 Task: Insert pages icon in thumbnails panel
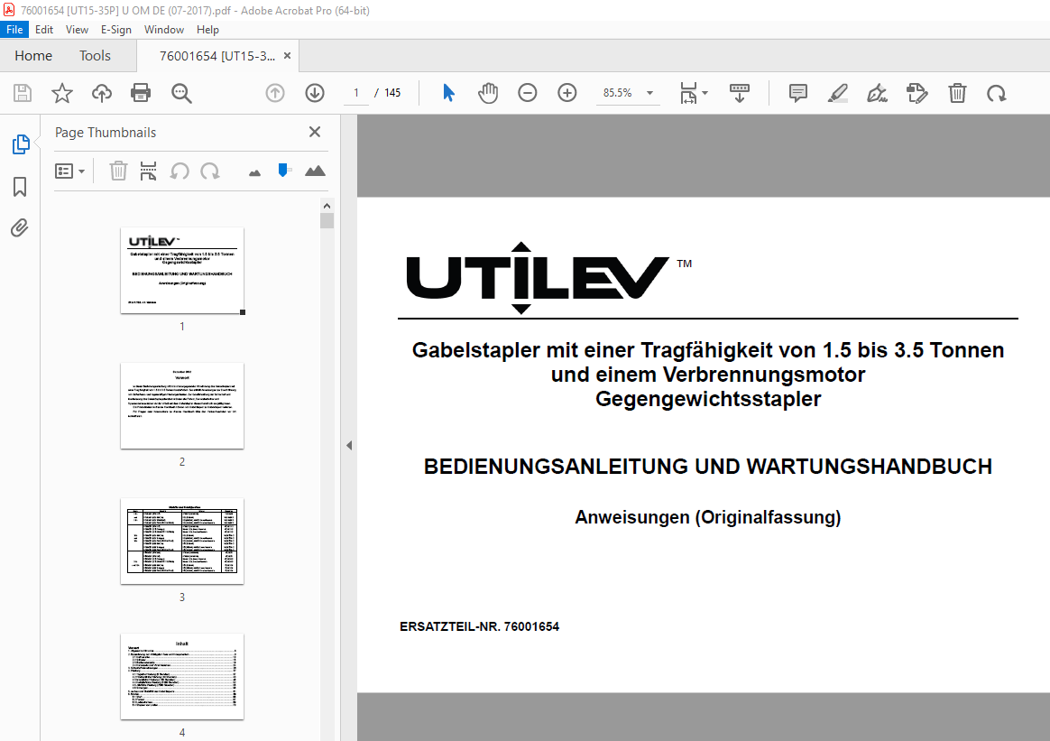point(148,171)
